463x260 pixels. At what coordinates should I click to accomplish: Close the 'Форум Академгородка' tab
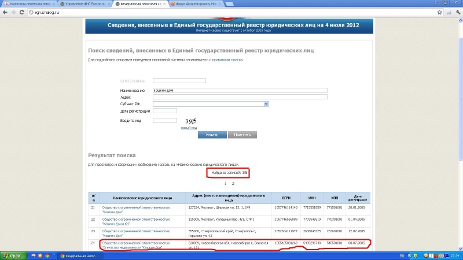pyautogui.click(x=219, y=4)
